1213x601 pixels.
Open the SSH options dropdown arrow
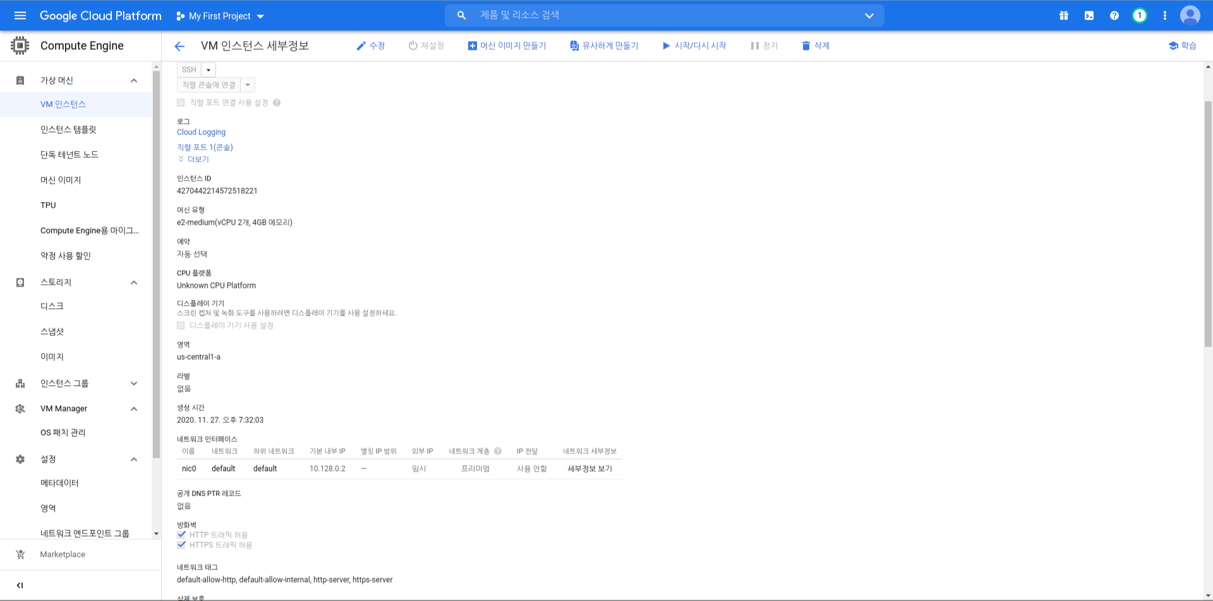click(208, 69)
